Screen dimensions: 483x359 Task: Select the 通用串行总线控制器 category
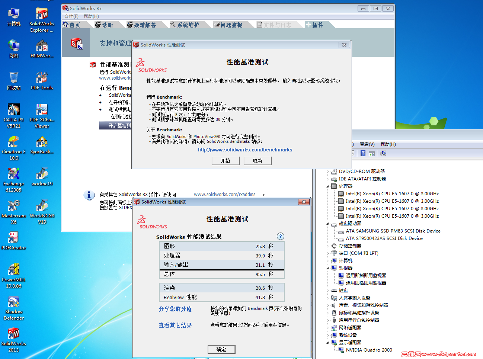pos(359,320)
